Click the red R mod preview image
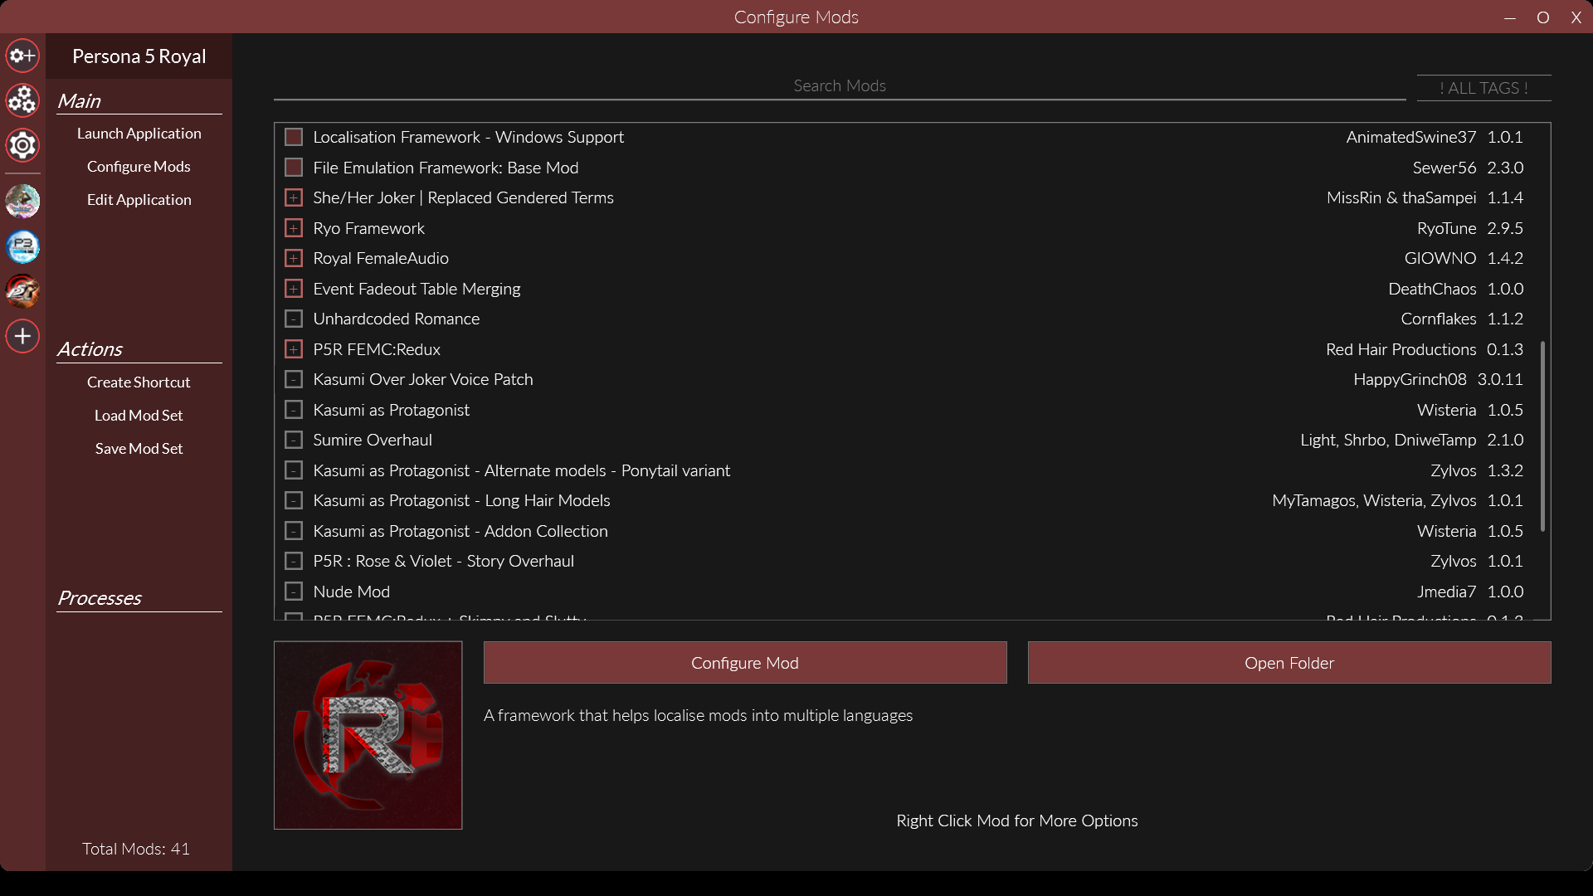This screenshot has height=896, width=1593. pos(368,735)
